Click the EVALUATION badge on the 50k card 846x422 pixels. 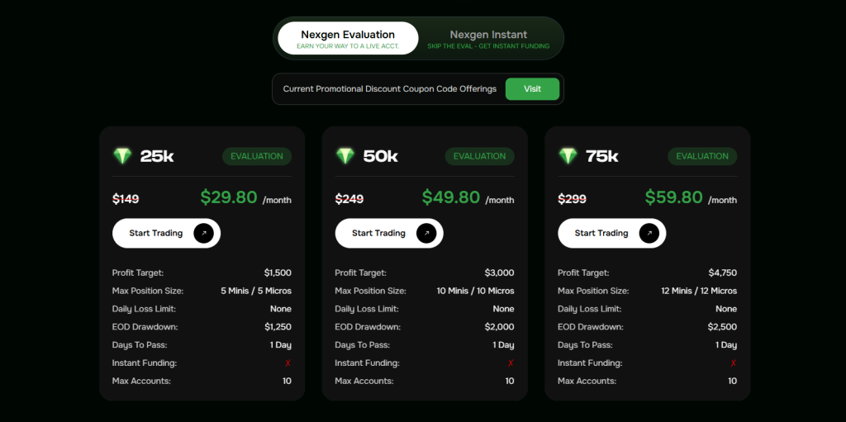[480, 157]
